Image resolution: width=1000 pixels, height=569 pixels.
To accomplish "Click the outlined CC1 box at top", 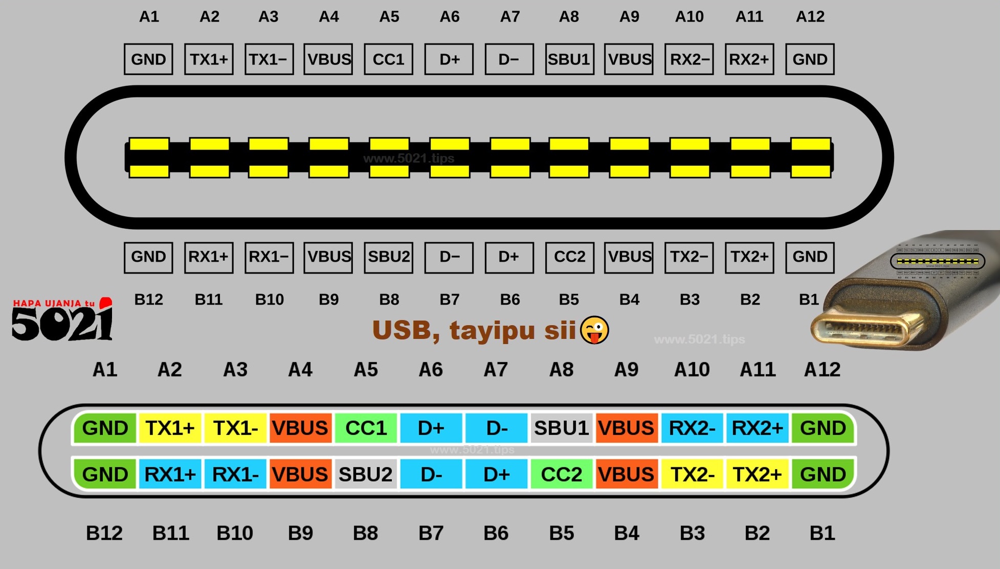I will (x=388, y=59).
